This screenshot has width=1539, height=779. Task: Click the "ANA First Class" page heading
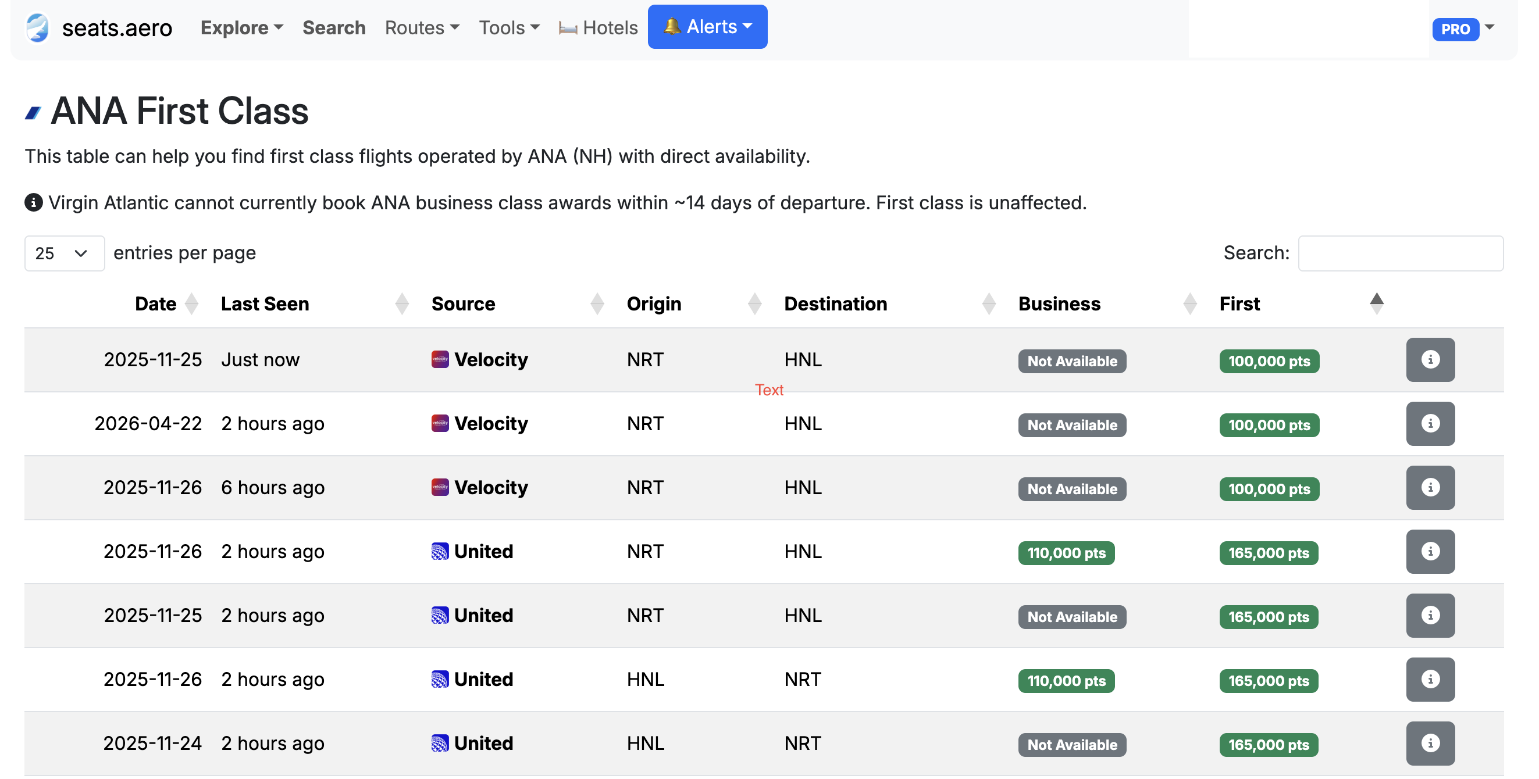click(179, 110)
